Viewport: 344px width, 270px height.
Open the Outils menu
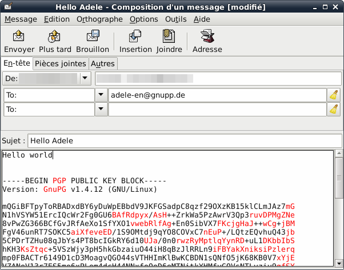[x=175, y=19]
